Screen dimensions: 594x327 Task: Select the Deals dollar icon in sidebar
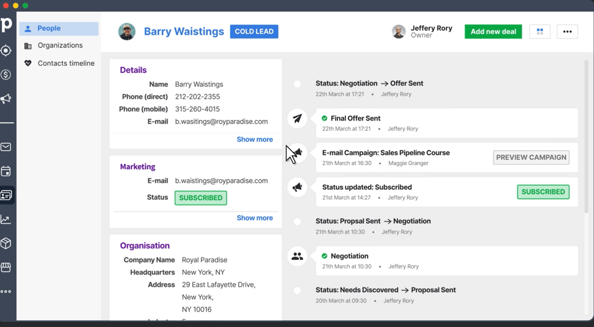(x=6, y=74)
